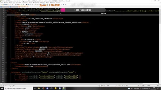Click the UTF-8 encoding status bar field
The image size is (161, 90).
(148, 86)
